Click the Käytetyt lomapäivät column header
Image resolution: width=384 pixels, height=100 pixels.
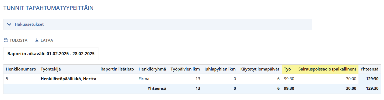click(260, 69)
